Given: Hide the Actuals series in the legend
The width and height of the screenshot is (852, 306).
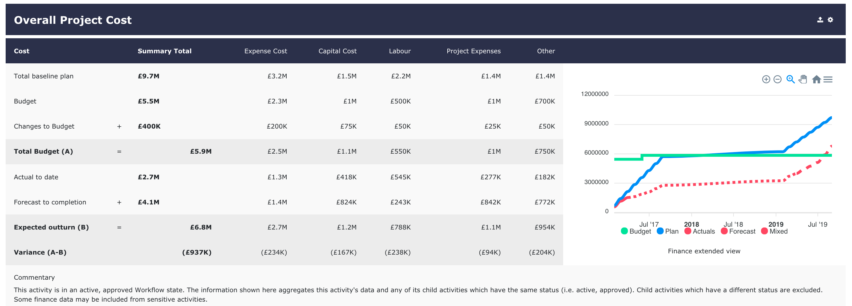Looking at the screenshot, I should point(699,231).
